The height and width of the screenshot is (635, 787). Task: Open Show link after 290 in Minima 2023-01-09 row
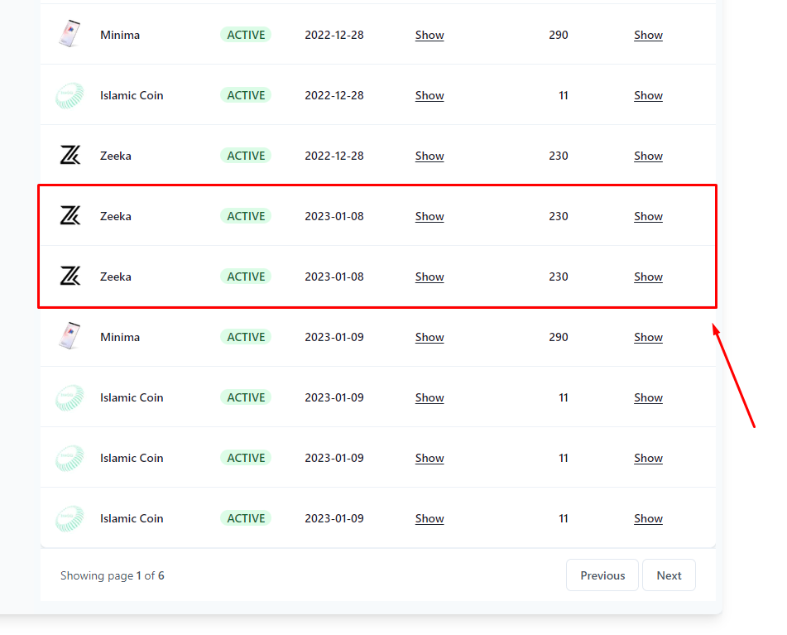[648, 337]
